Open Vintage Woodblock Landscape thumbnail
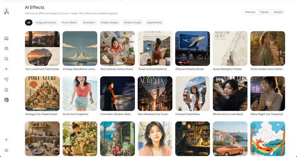 [80, 49]
